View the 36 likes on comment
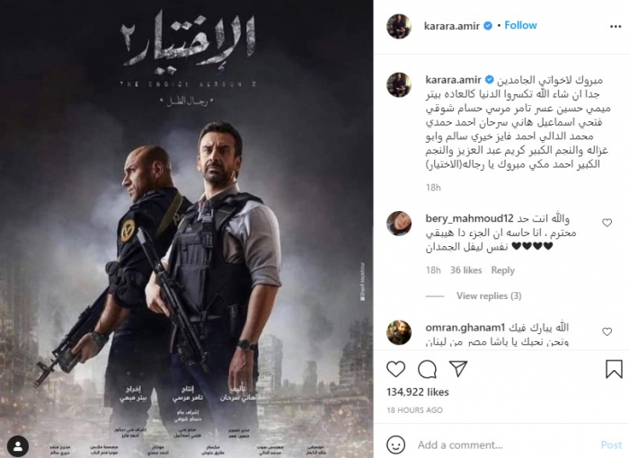 (465, 270)
